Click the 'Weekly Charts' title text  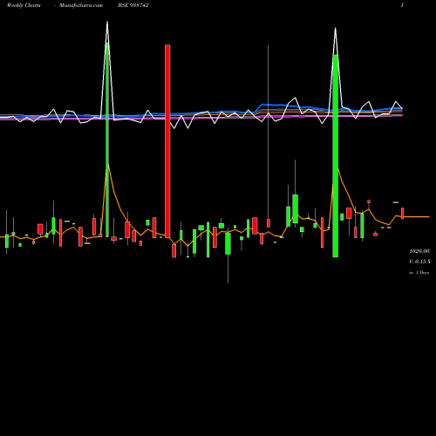coord(24,5)
